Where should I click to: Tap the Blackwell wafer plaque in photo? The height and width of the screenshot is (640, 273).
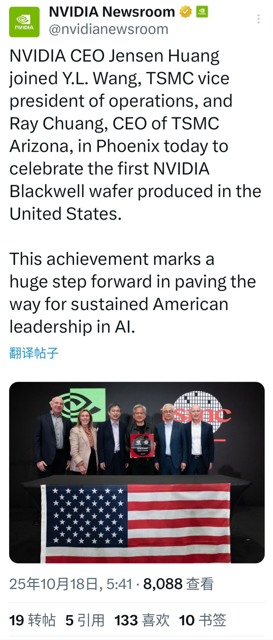[142, 446]
